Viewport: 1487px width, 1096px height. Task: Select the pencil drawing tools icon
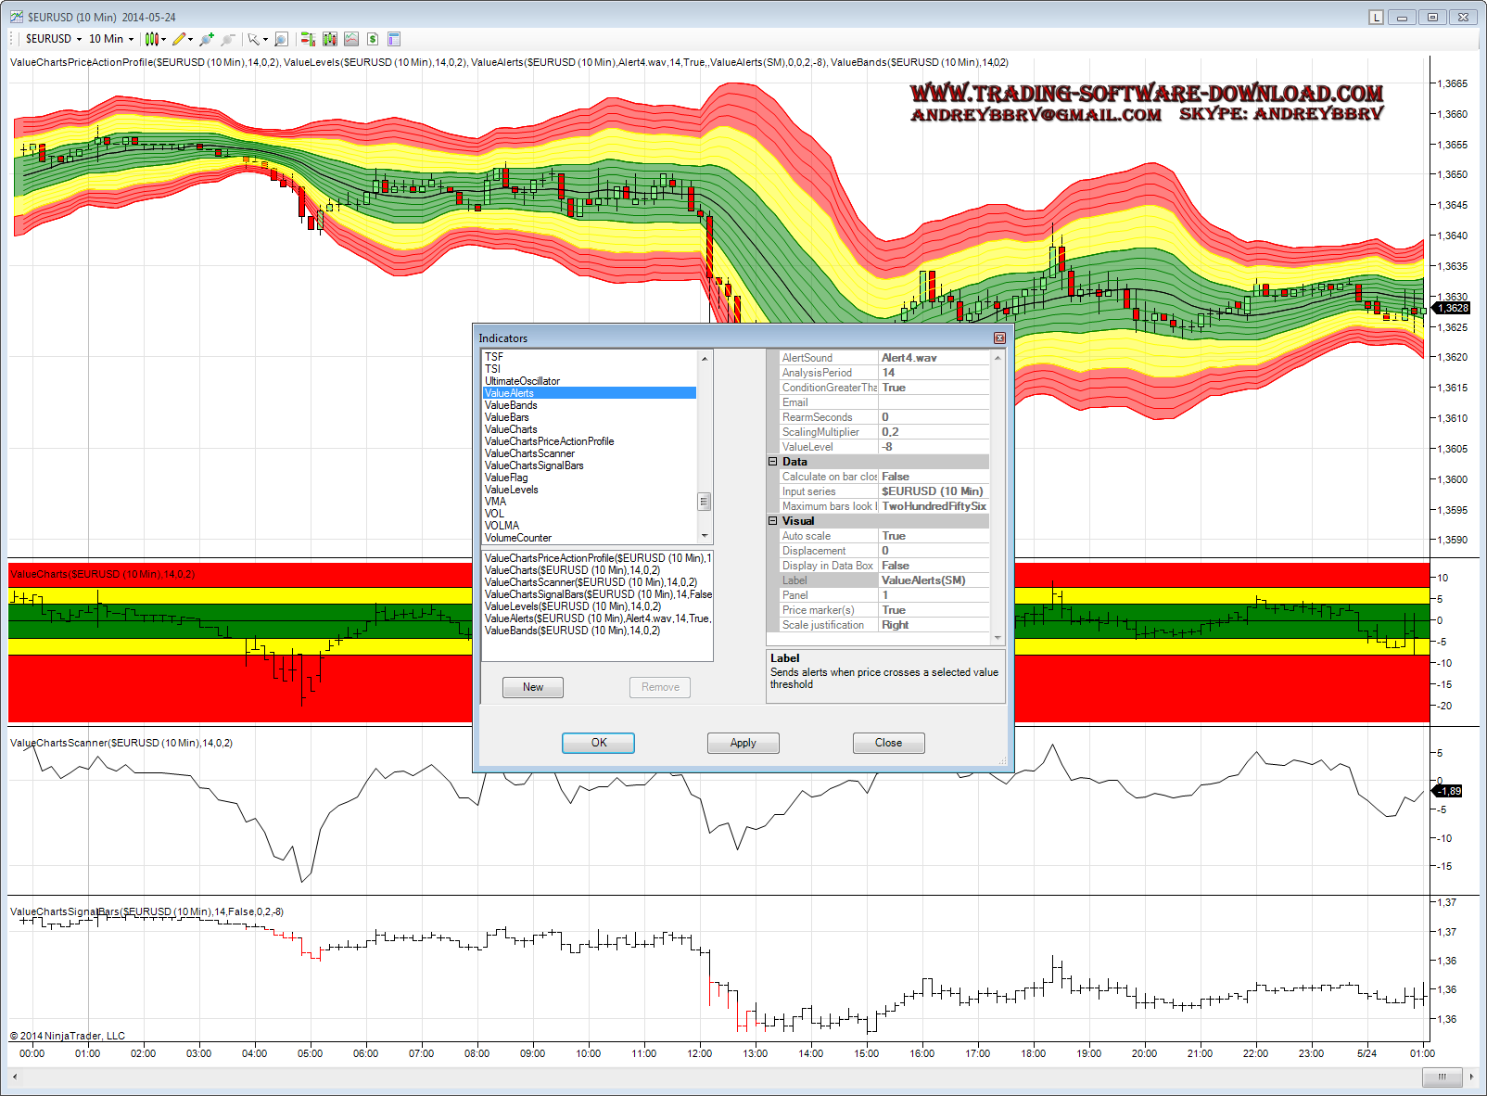(179, 39)
